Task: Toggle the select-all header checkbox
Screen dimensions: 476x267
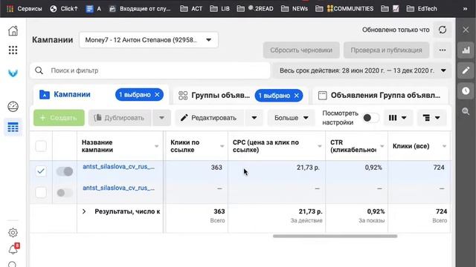Action: point(41,146)
